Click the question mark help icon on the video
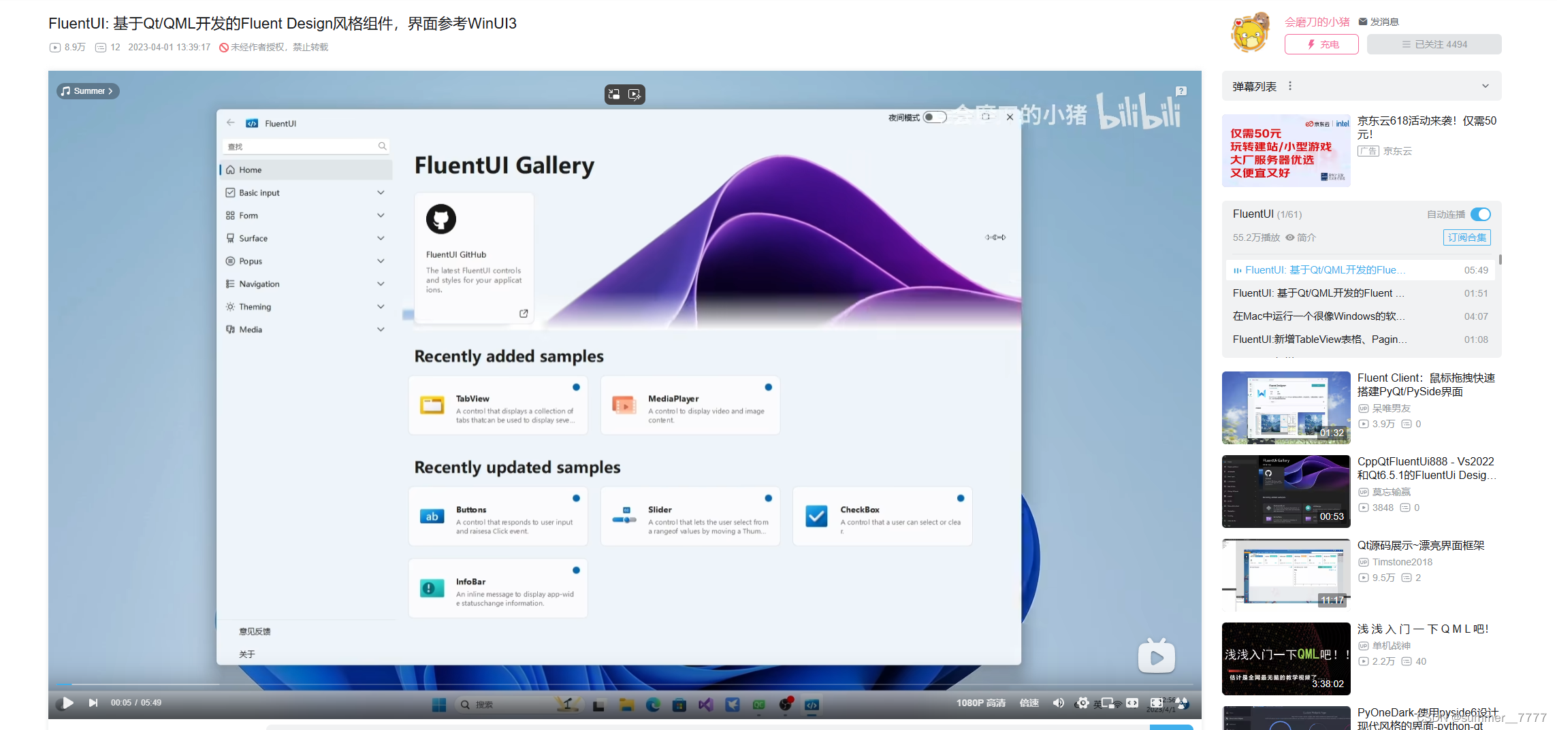The height and width of the screenshot is (730, 1557). pos(1181,90)
